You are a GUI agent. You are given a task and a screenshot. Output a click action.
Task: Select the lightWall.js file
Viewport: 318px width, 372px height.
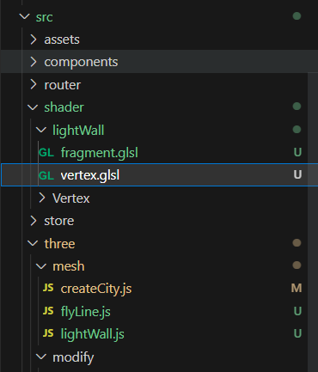tap(92, 334)
